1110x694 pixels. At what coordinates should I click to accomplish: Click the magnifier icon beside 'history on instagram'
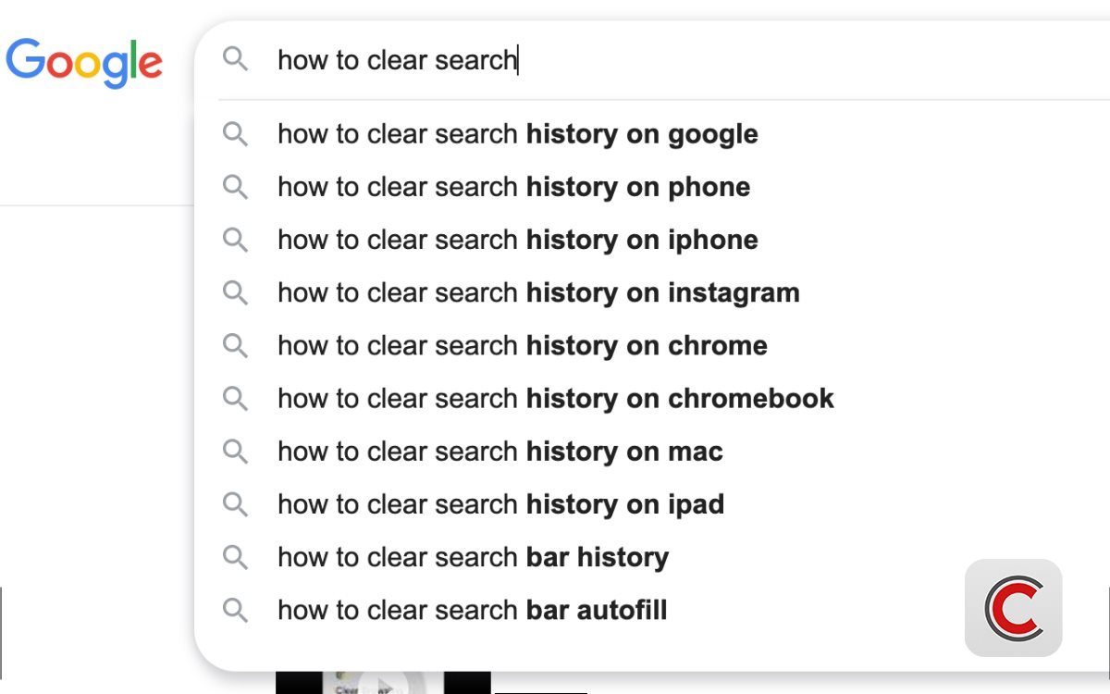(x=236, y=292)
